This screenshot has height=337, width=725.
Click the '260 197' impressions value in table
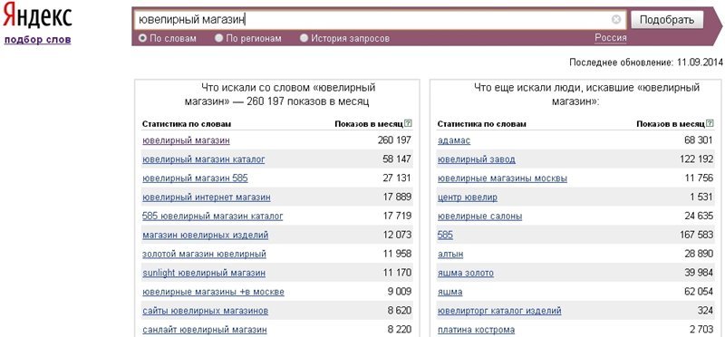394,140
